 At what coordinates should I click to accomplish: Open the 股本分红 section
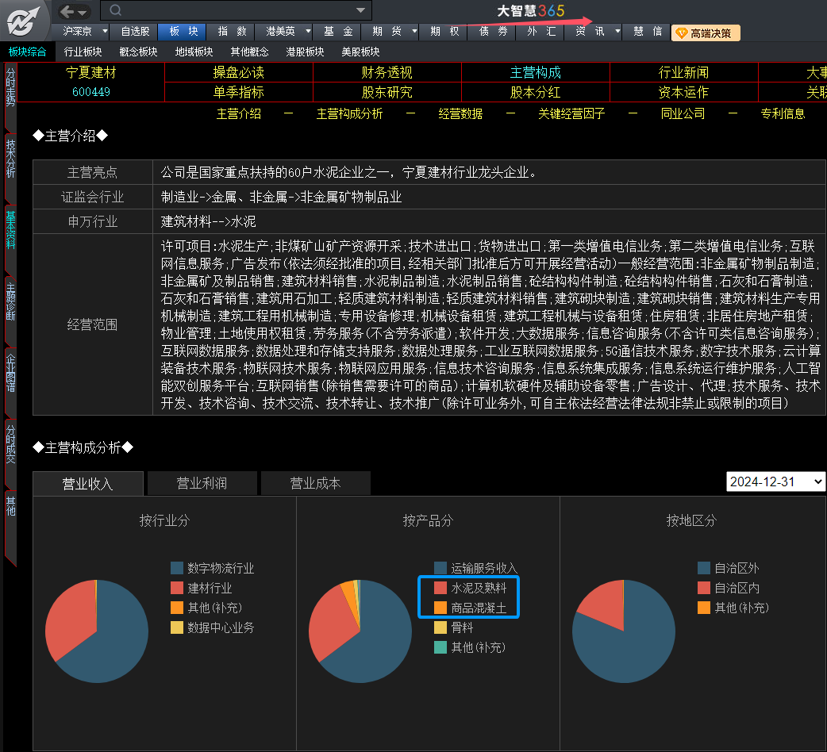pos(536,92)
